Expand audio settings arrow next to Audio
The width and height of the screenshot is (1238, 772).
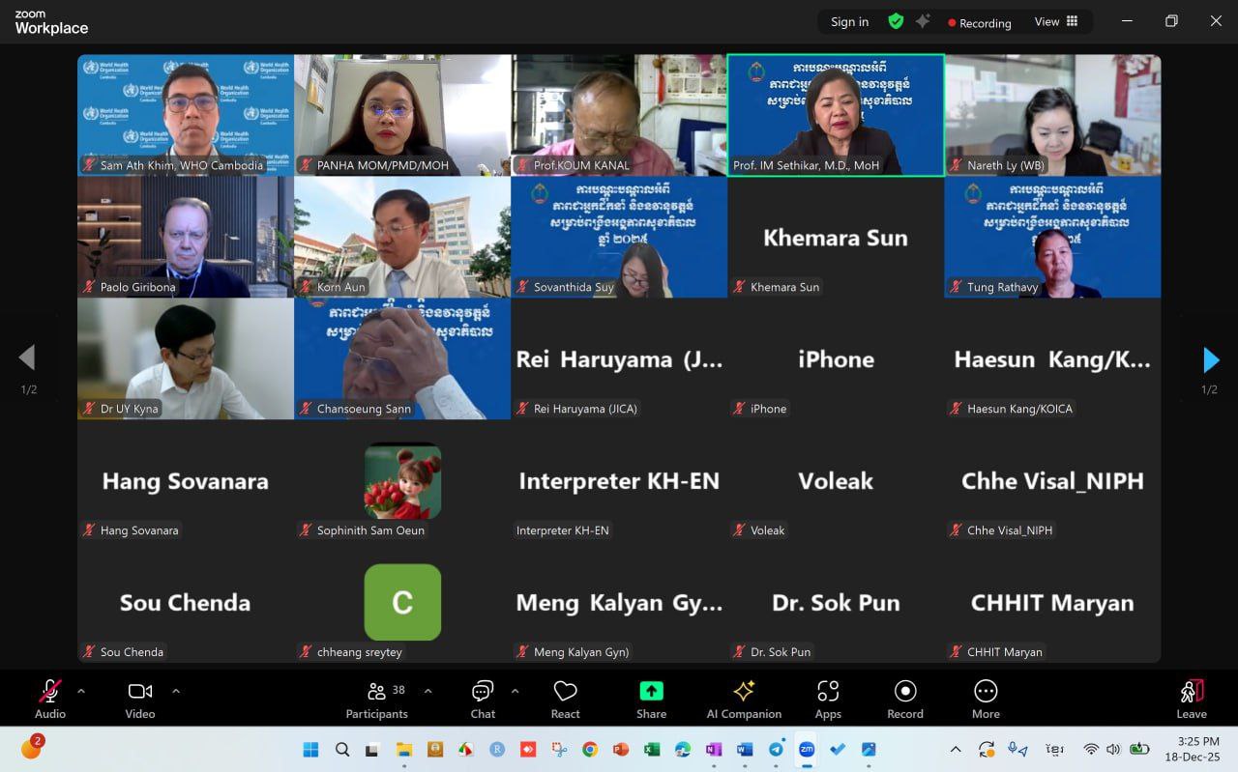click(x=81, y=691)
